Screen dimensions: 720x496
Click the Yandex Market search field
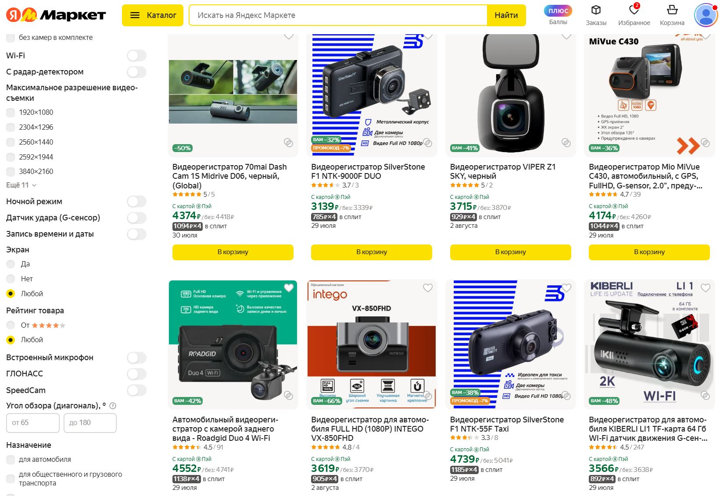[338, 15]
